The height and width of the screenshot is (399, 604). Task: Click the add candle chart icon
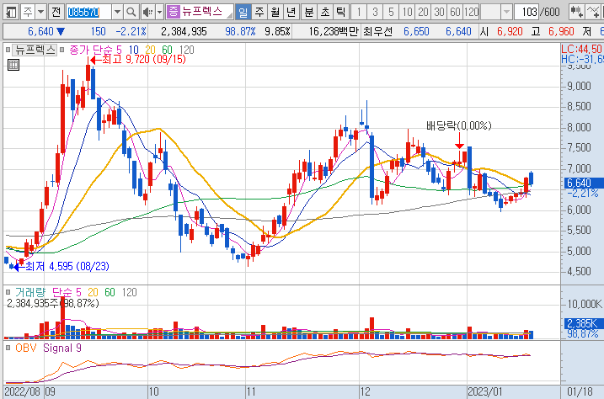[577, 13]
